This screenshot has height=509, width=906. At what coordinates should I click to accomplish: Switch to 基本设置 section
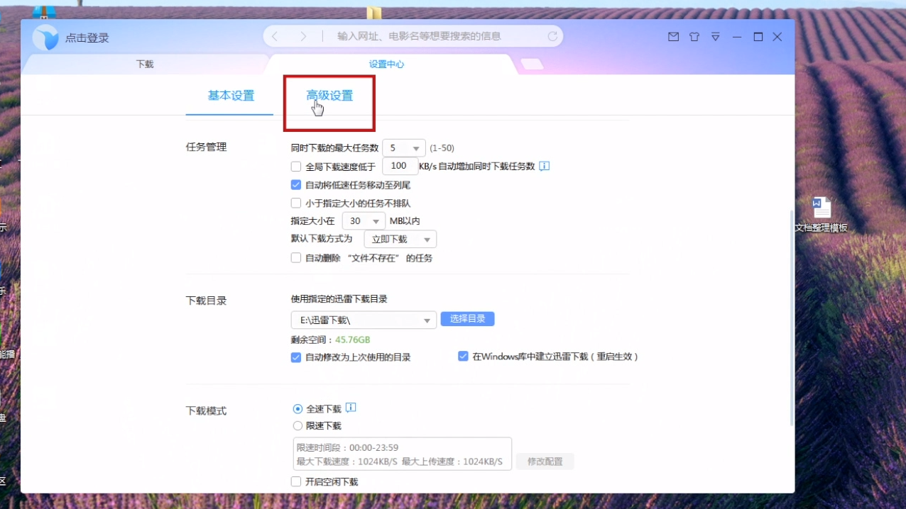pos(231,96)
